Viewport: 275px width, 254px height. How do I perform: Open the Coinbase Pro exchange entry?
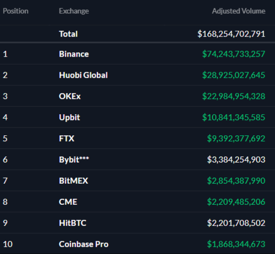pos(84,244)
